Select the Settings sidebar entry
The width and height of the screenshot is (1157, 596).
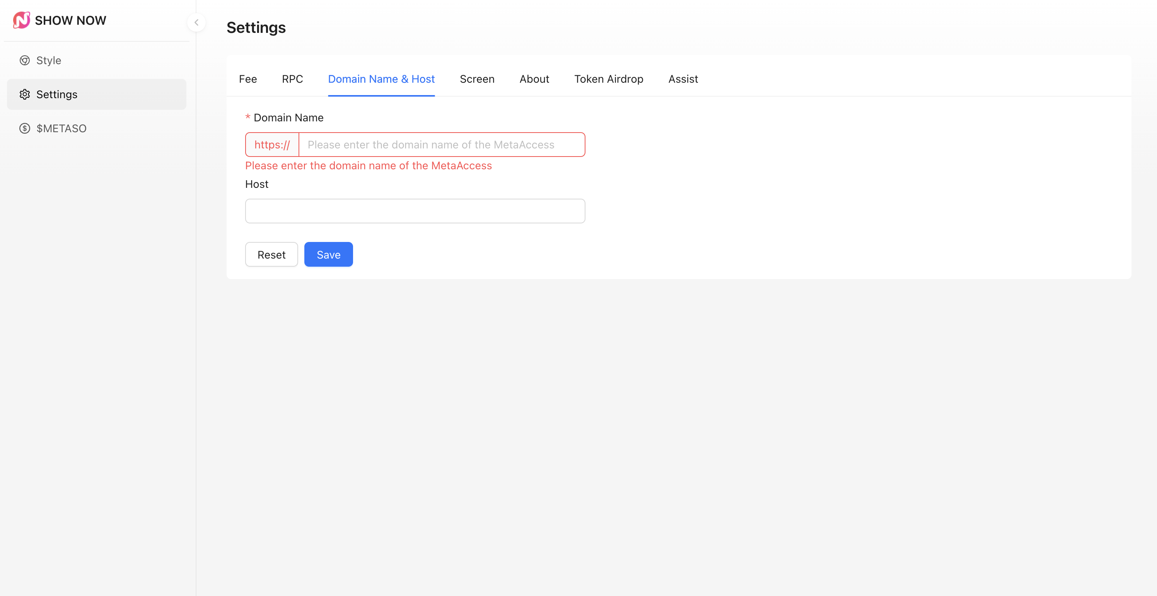(56, 94)
